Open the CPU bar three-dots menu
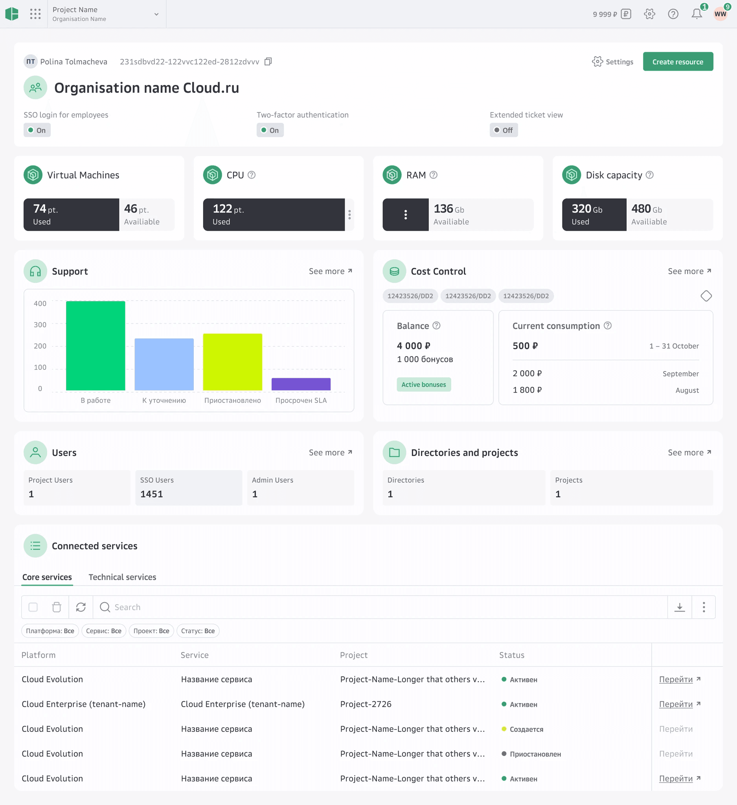737x805 pixels. pyautogui.click(x=350, y=215)
